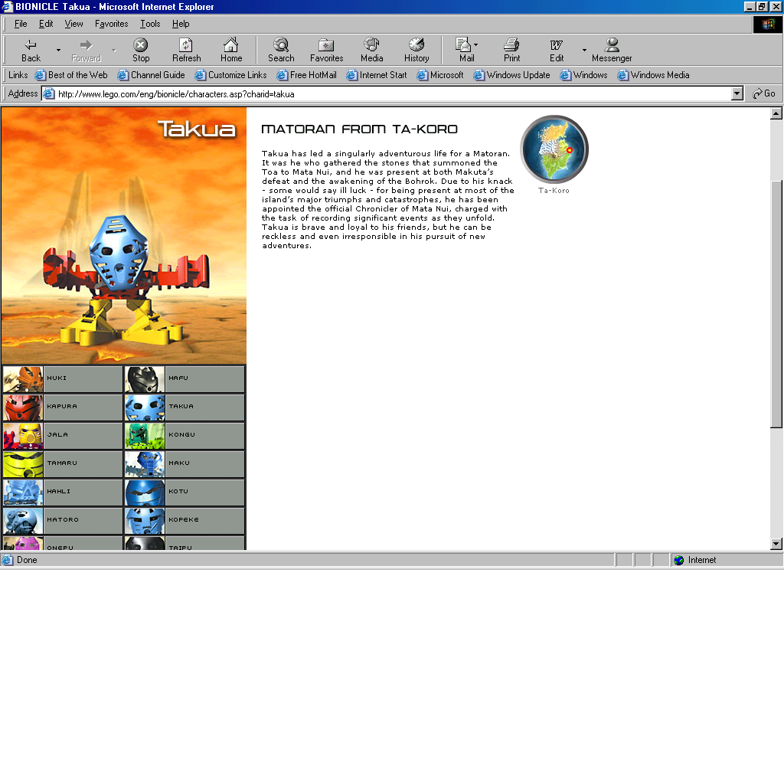Image resolution: width=784 pixels, height=766 pixels.
Task: Click the Go button
Action: (764, 93)
